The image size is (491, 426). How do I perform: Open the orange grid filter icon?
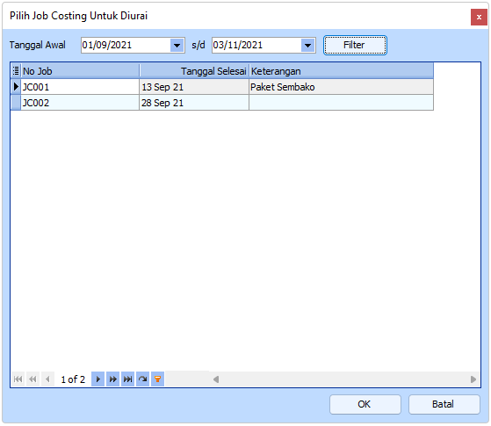[x=157, y=379]
